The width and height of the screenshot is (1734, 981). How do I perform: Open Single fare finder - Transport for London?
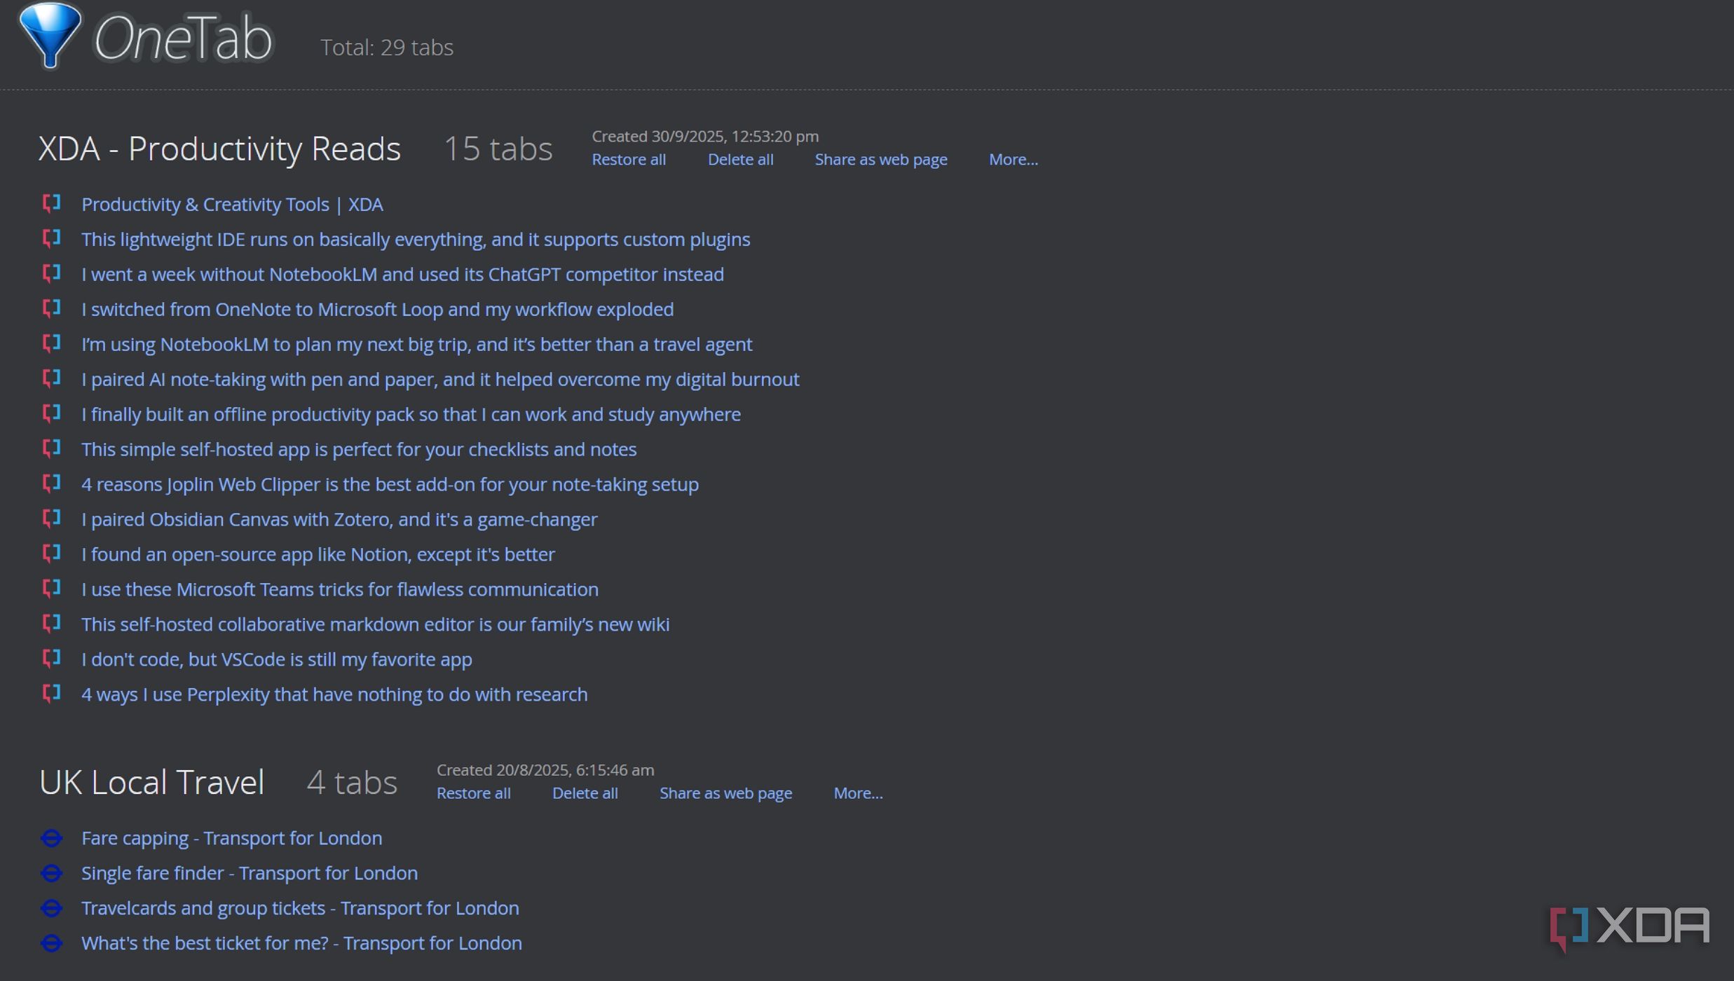click(x=249, y=873)
